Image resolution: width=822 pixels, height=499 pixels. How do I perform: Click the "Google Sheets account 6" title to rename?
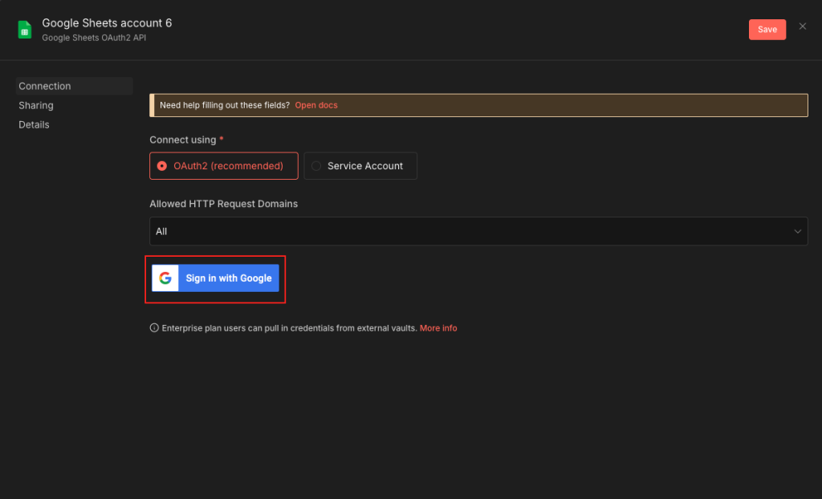[107, 22]
